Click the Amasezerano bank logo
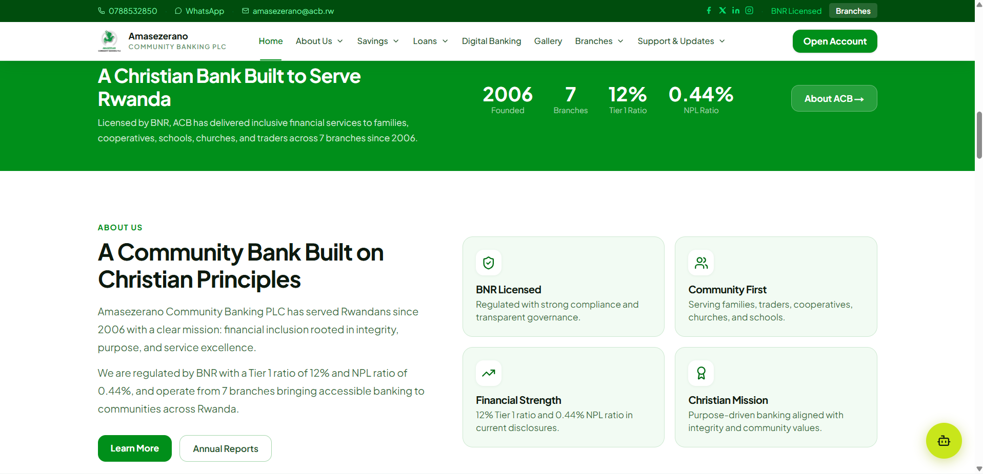 pos(109,41)
